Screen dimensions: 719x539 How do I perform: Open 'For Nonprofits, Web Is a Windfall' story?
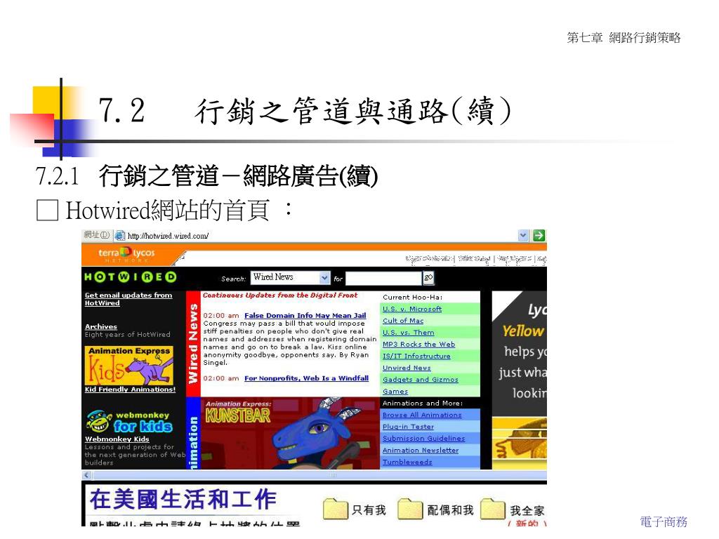(306, 378)
